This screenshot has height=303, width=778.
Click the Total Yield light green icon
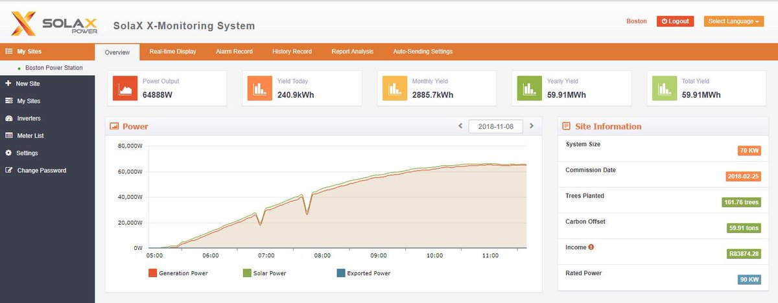pos(665,88)
